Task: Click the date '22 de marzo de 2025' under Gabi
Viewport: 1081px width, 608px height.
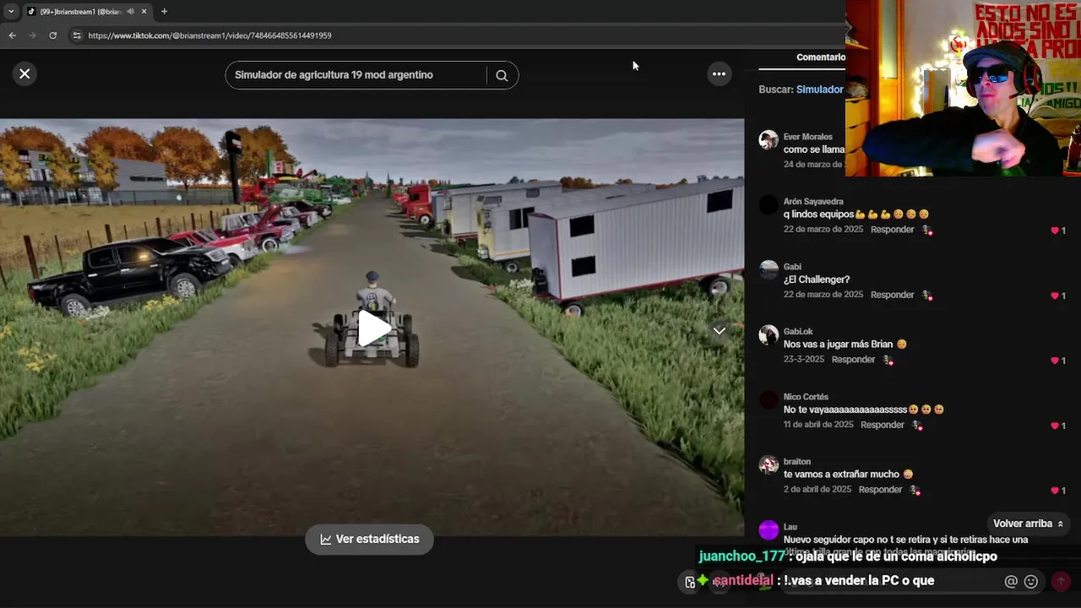Action: (x=823, y=295)
